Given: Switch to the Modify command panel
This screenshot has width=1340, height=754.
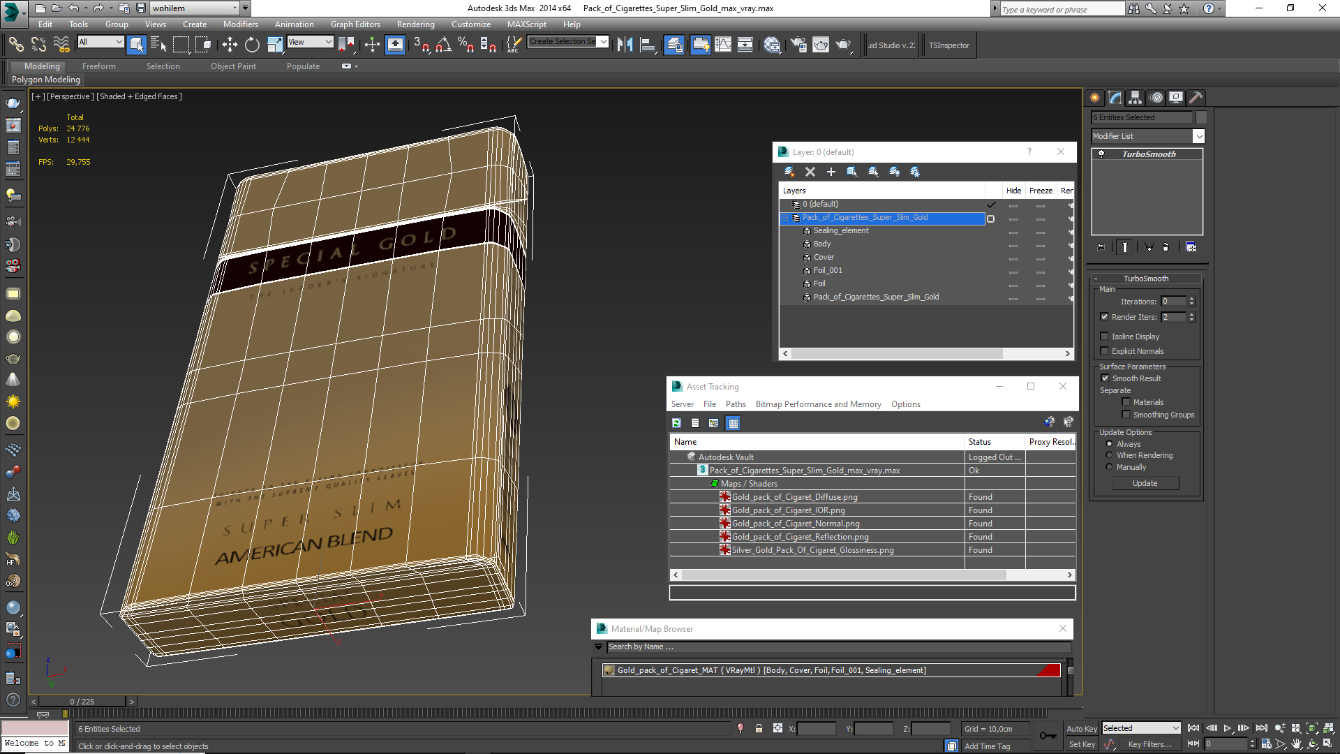Looking at the screenshot, I should [x=1115, y=98].
